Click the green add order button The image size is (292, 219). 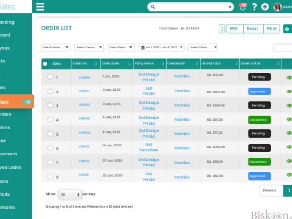[288, 29]
